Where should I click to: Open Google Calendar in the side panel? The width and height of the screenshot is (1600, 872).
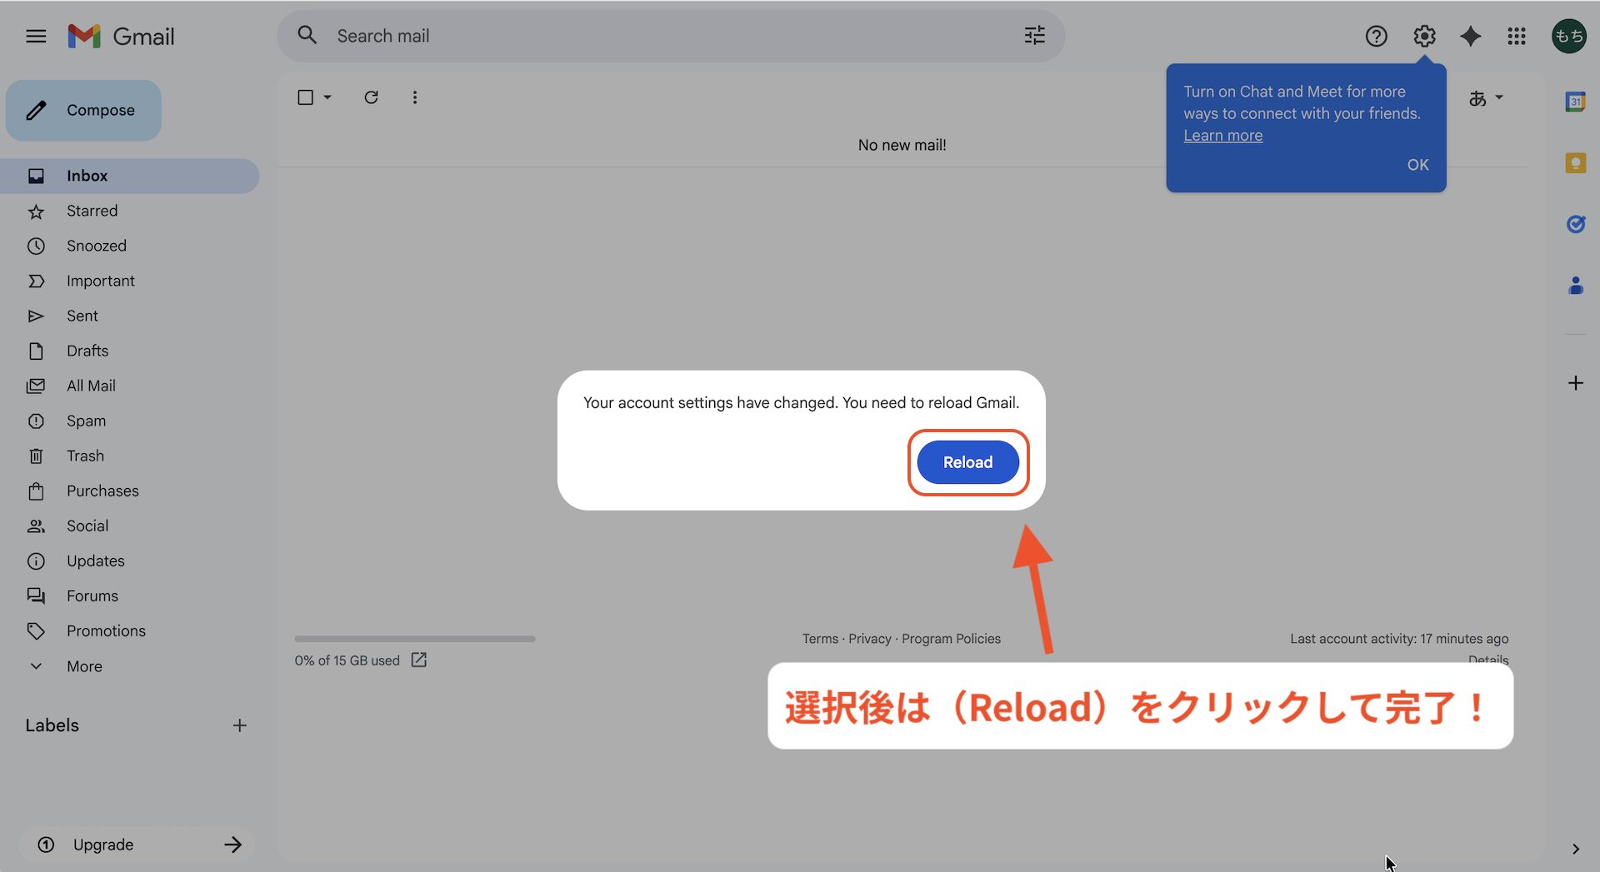(1575, 102)
